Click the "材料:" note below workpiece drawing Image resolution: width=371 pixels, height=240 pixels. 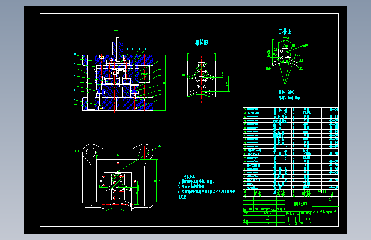pyautogui.click(x=286, y=92)
